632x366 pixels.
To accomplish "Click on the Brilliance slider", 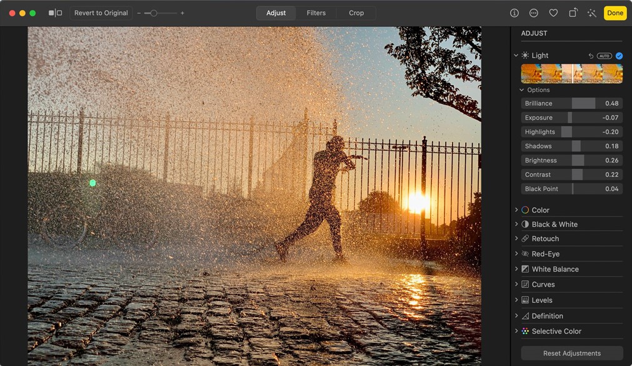I will 571,103.
